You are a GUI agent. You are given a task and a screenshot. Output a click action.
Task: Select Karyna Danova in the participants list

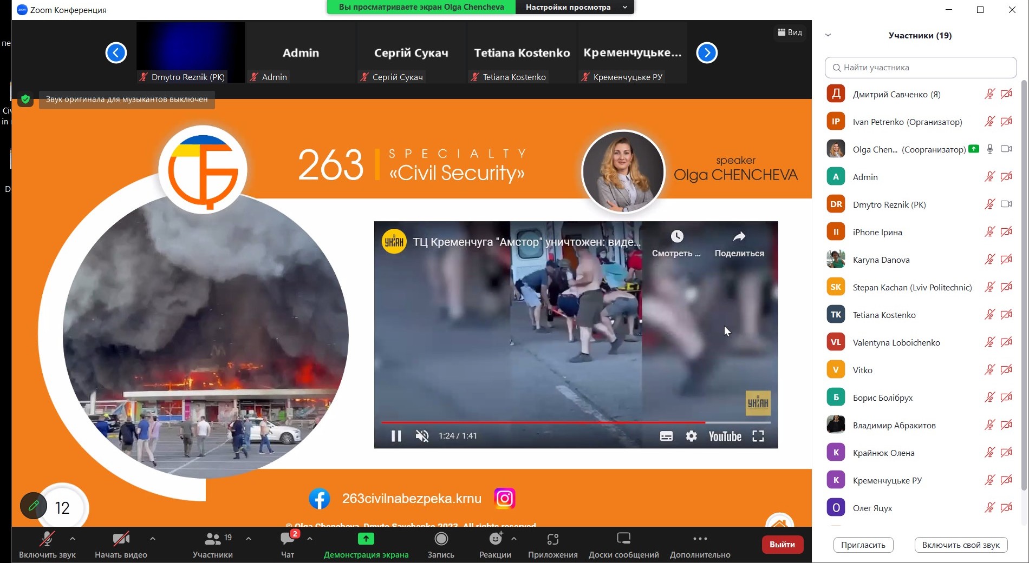[919, 260]
